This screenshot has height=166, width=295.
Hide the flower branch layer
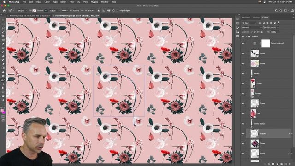pyautogui.click(x=243, y=124)
